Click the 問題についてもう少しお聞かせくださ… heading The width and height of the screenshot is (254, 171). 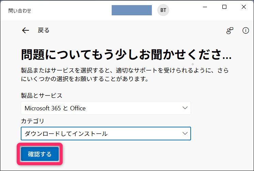[x=126, y=55]
